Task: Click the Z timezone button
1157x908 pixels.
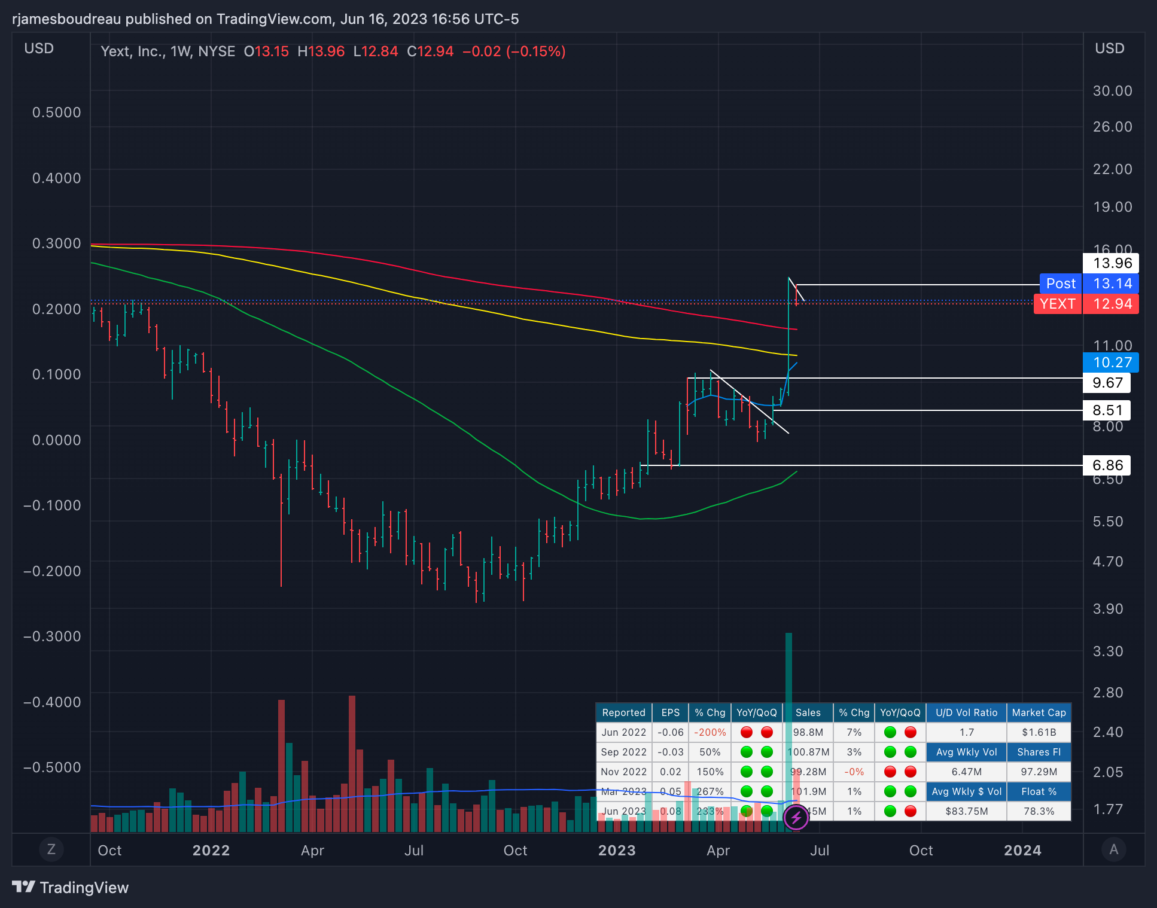Action: click(x=51, y=849)
